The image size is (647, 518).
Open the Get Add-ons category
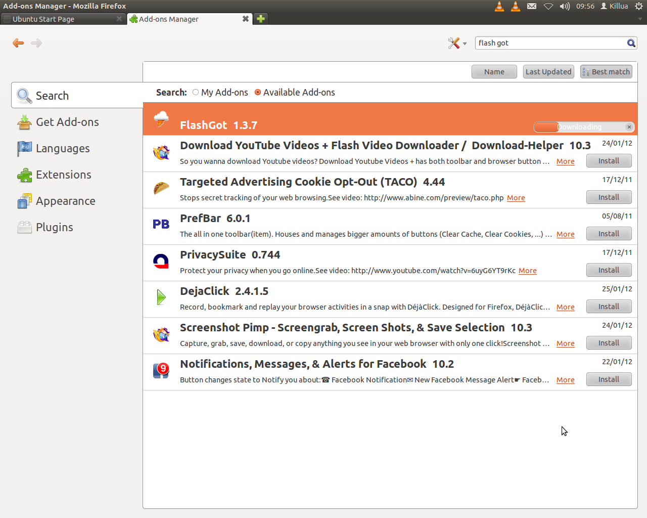coord(77,122)
